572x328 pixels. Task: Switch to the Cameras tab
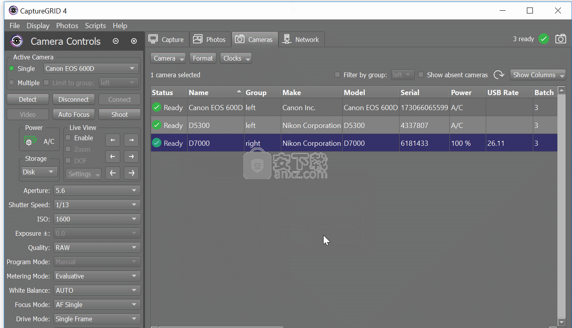255,39
